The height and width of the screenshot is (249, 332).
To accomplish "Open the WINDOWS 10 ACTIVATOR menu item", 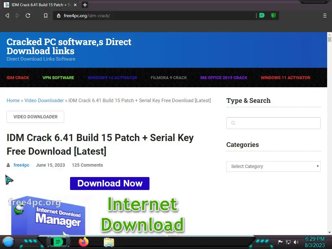I will coord(112,78).
